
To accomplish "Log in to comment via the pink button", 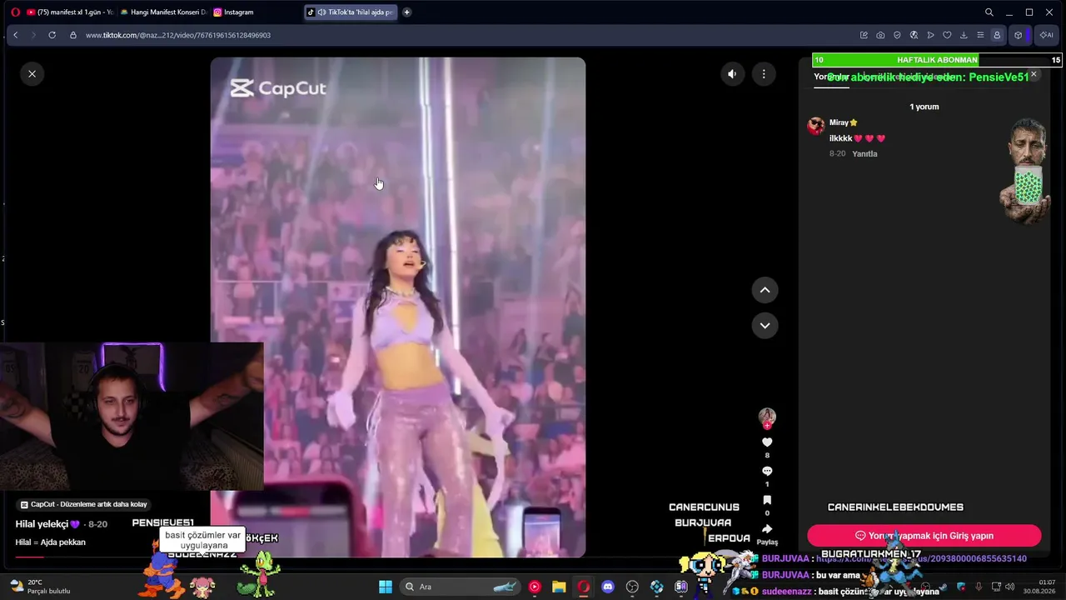I will click(x=924, y=536).
